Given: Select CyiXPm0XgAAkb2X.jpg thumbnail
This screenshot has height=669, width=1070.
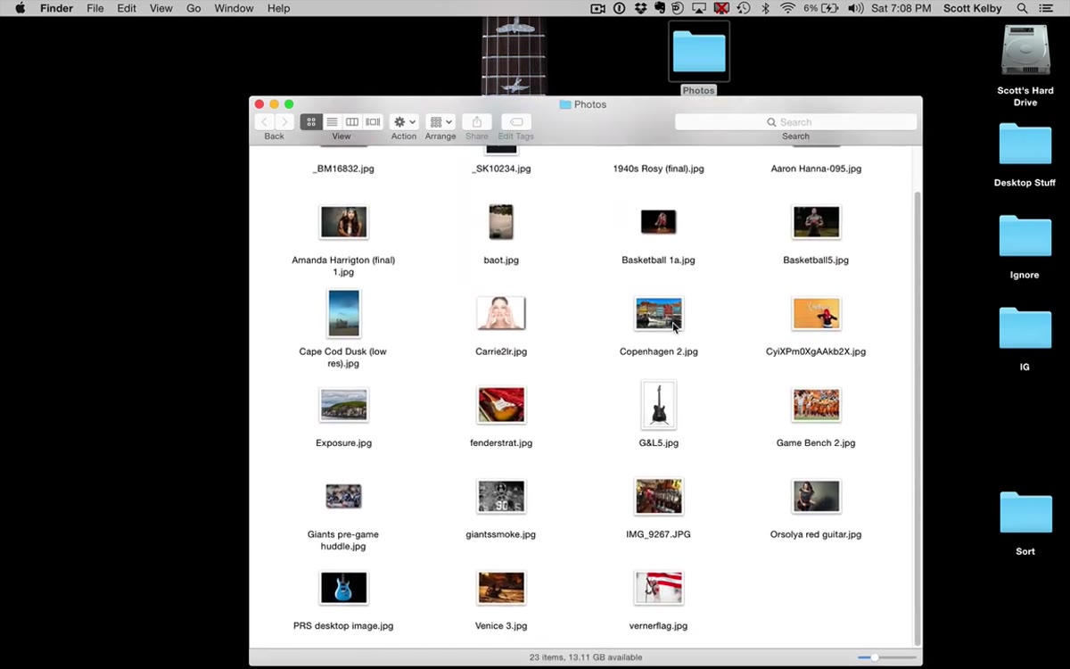Looking at the screenshot, I should pyautogui.click(x=816, y=313).
